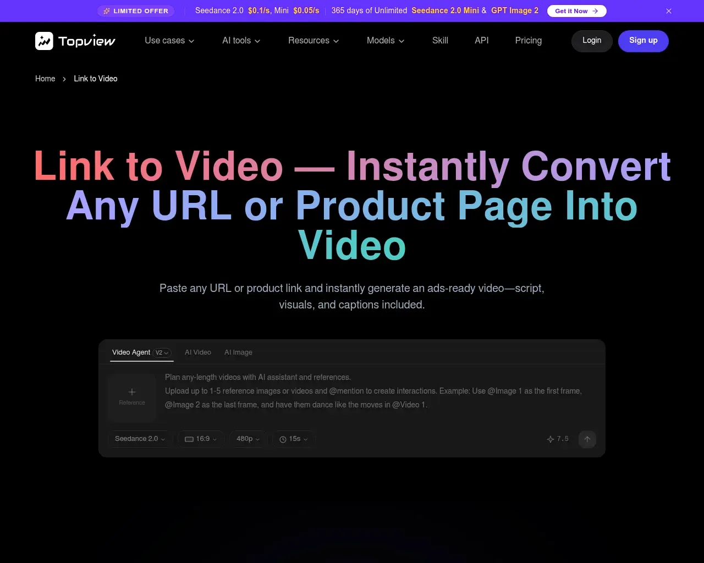Expand the AI tools menu
The width and height of the screenshot is (704, 563).
point(241,41)
